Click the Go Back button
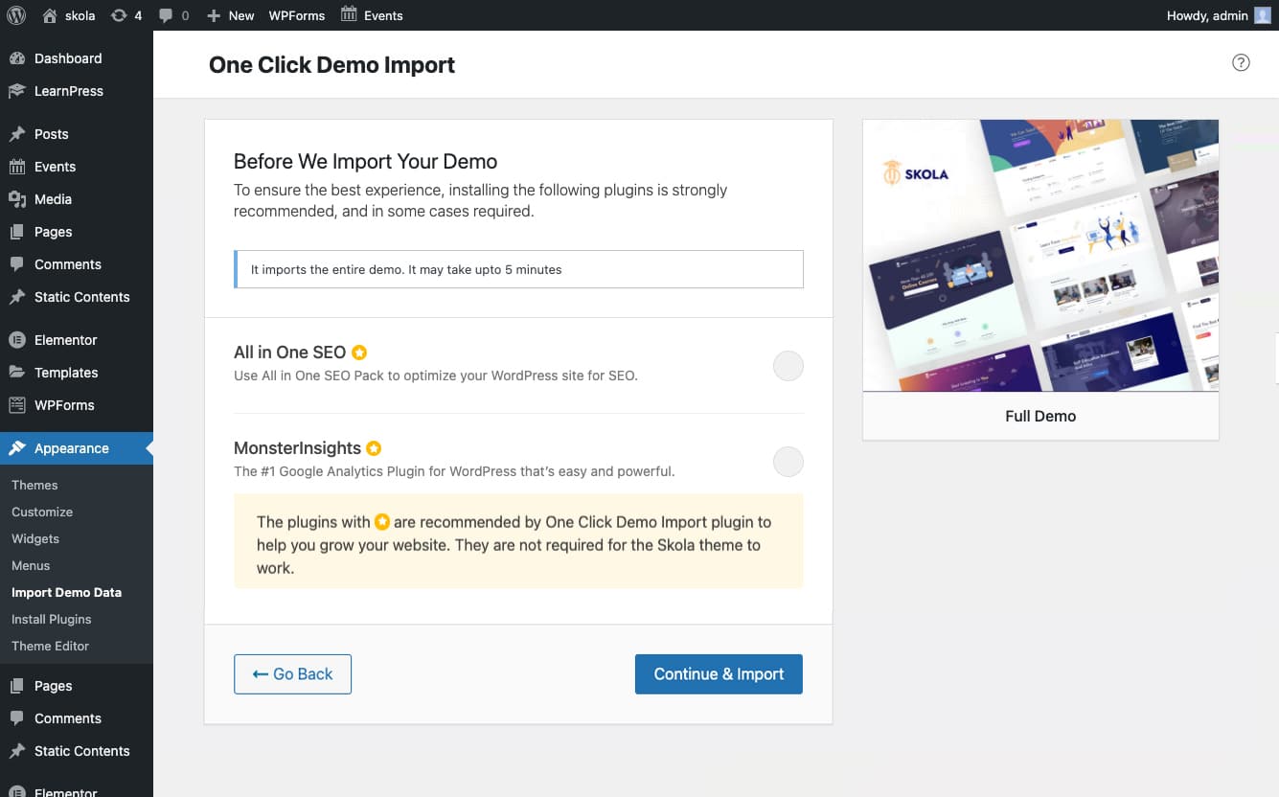 [x=292, y=674]
